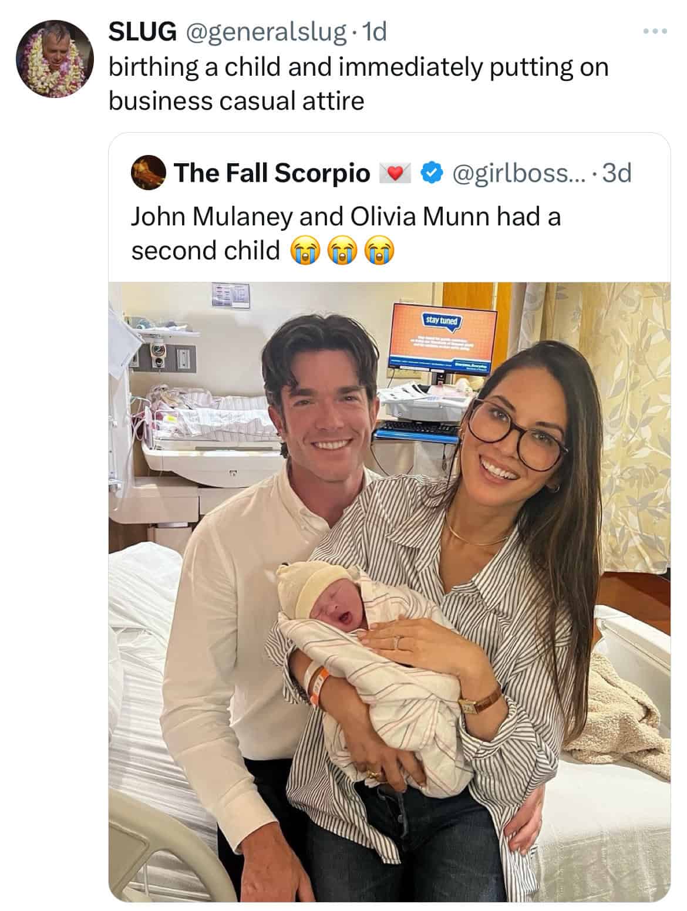Click the 'John Mulaney and Olivia Munn' text
The width and height of the screenshot is (687, 911).
(345, 217)
